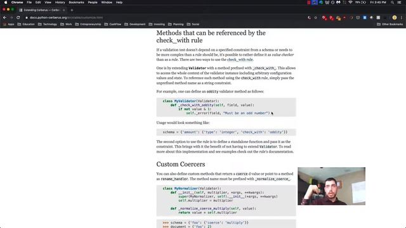Click the 'Methods that can be referenced' heading
Image resolution: width=406 pixels, height=228 pixels.
coord(211,37)
